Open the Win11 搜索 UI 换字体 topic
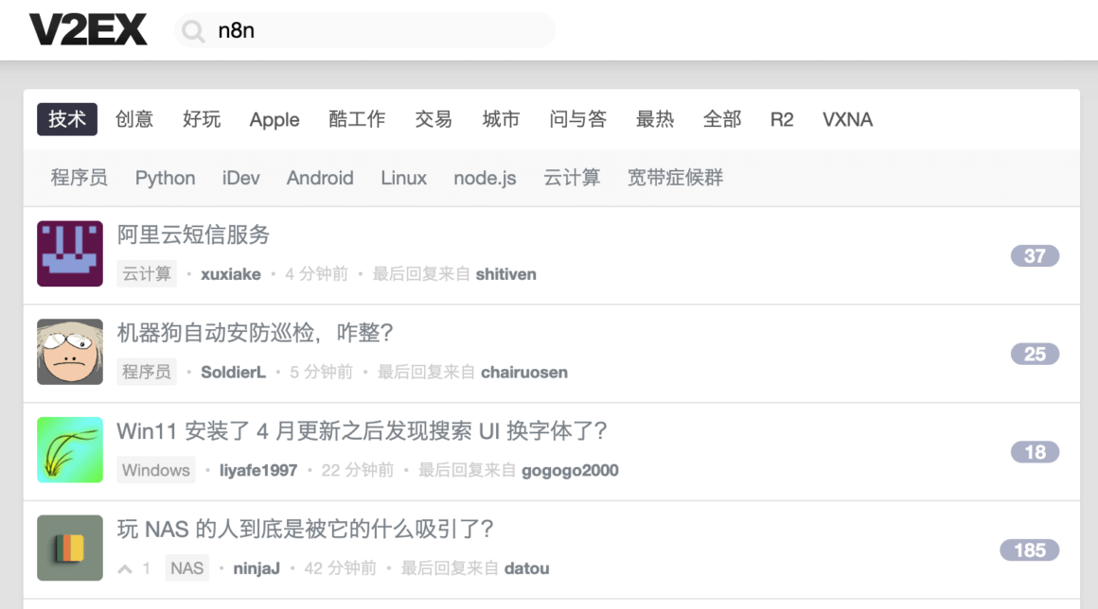 pyautogui.click(x=362, y=430)
